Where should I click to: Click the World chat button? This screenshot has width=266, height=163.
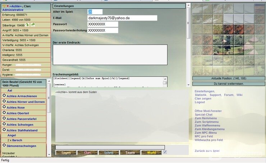click(151, 153)
